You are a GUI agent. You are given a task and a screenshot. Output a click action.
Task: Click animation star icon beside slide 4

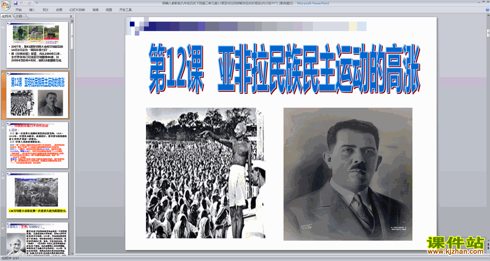point(3,178)
